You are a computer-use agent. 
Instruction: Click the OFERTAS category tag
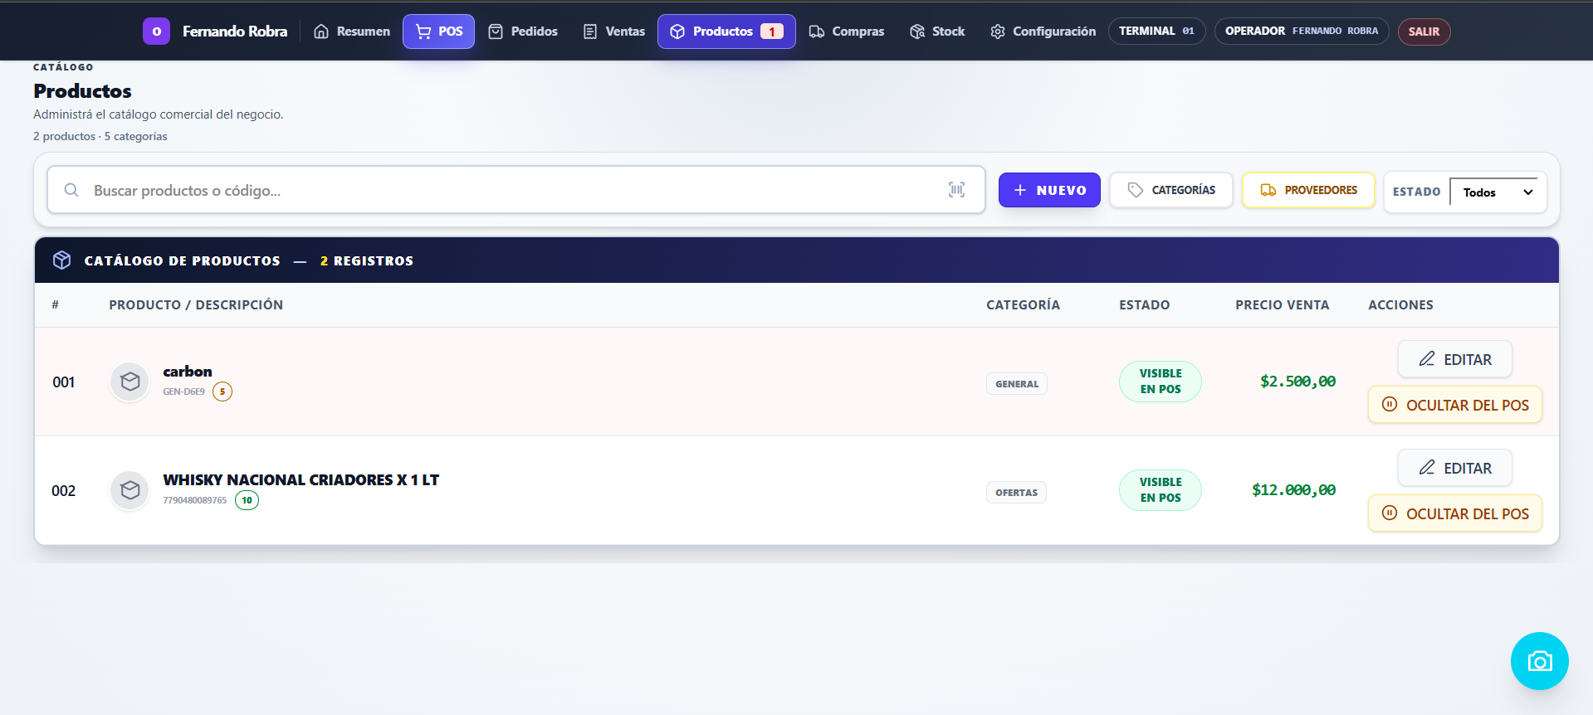(1016, 493)
